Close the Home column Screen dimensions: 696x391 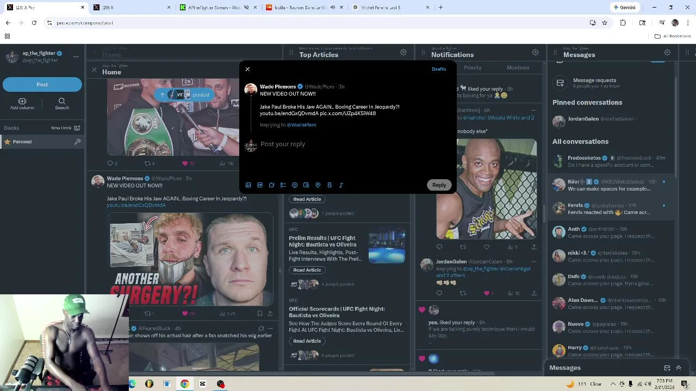click(94, 70)
